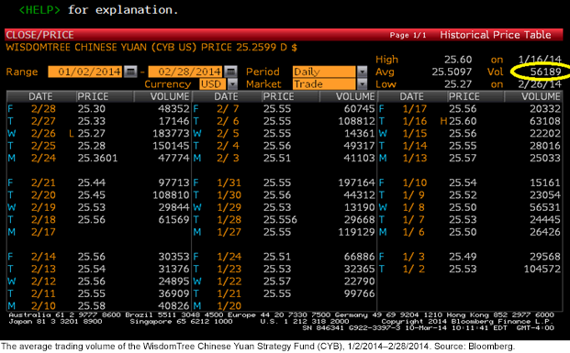The height and width of the screenshot is (353, 570).
Task: Click the average price 25.5097
Action: 452,72
